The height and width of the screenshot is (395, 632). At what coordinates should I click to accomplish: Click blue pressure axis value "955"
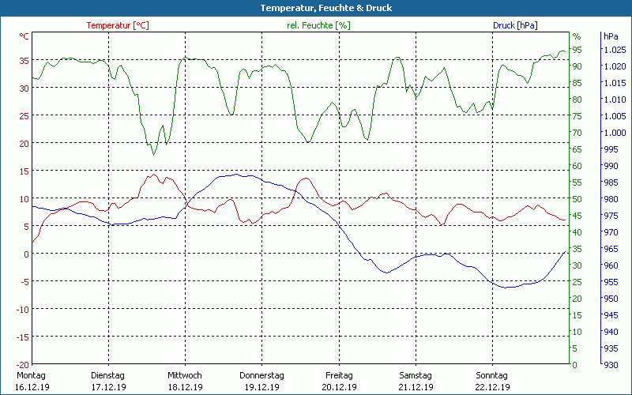[611, 282]
